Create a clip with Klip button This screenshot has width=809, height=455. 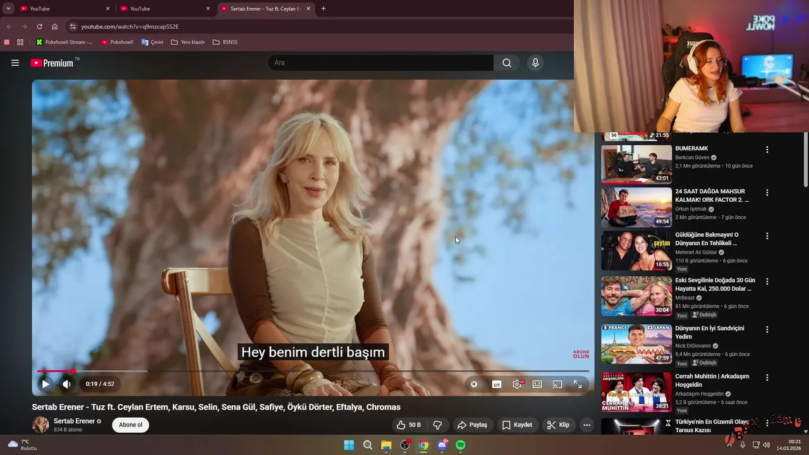coord(558,425)
